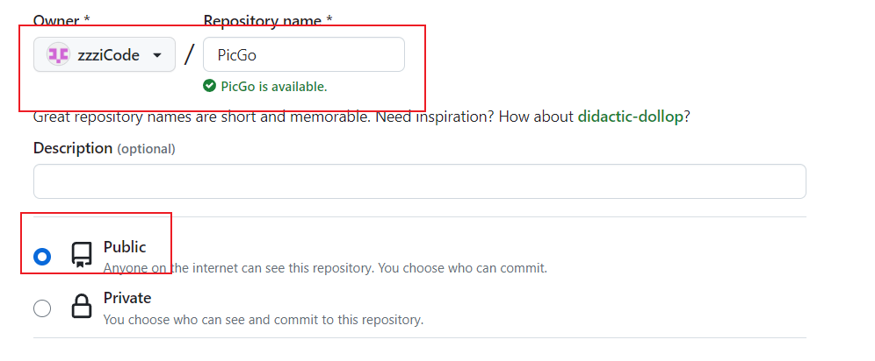
Task: Select the Public visibility radio button
Action: [x=42, y=257]
